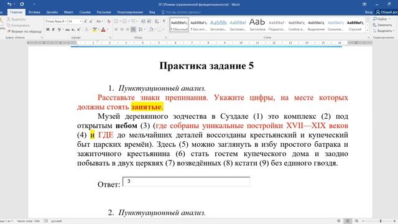The height and width of the screenshot is (224, 398).
Task: Open Макет ribbon tab
Action: tap(68, 12)
